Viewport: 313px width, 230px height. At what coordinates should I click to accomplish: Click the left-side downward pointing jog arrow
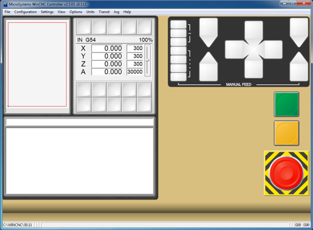click(x=209, y=33)
